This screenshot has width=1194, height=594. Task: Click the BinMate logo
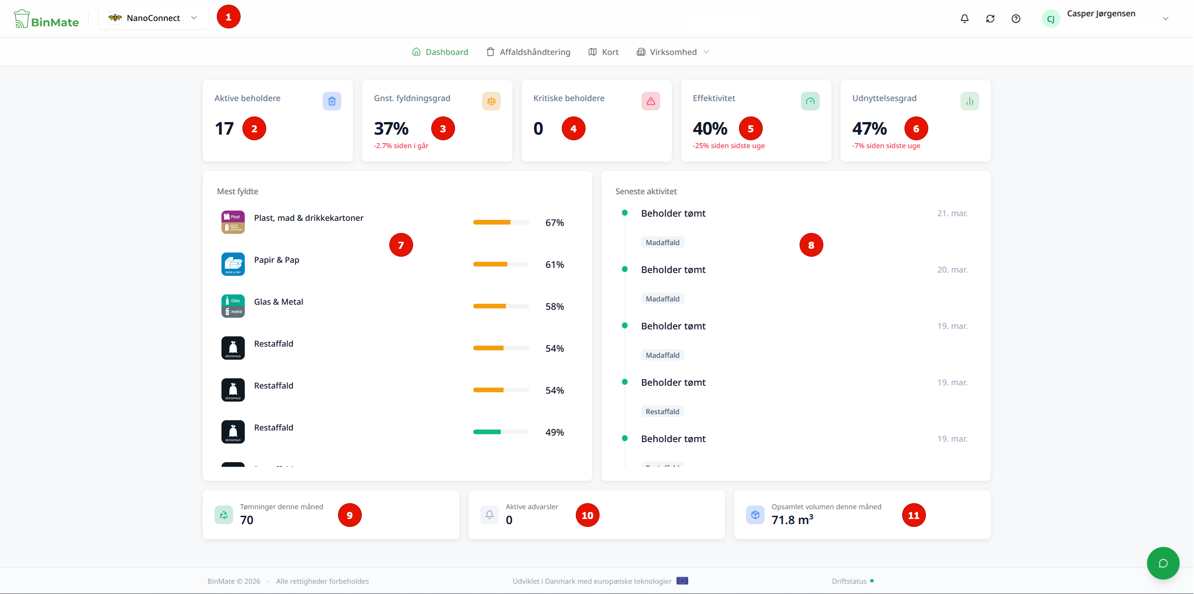pos(46,19)
